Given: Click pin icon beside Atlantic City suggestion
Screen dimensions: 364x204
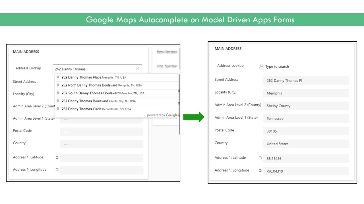Looking at the screenshot, I should coord(58,101).
